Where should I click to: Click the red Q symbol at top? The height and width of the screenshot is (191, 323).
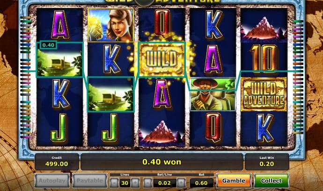click(x=162, y=23)
